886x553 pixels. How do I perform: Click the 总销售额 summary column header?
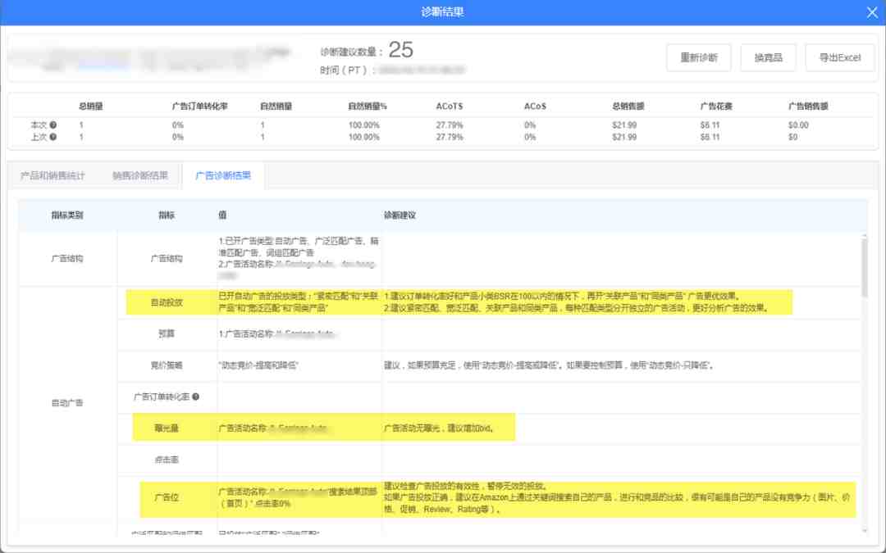[x=628, y=106]
